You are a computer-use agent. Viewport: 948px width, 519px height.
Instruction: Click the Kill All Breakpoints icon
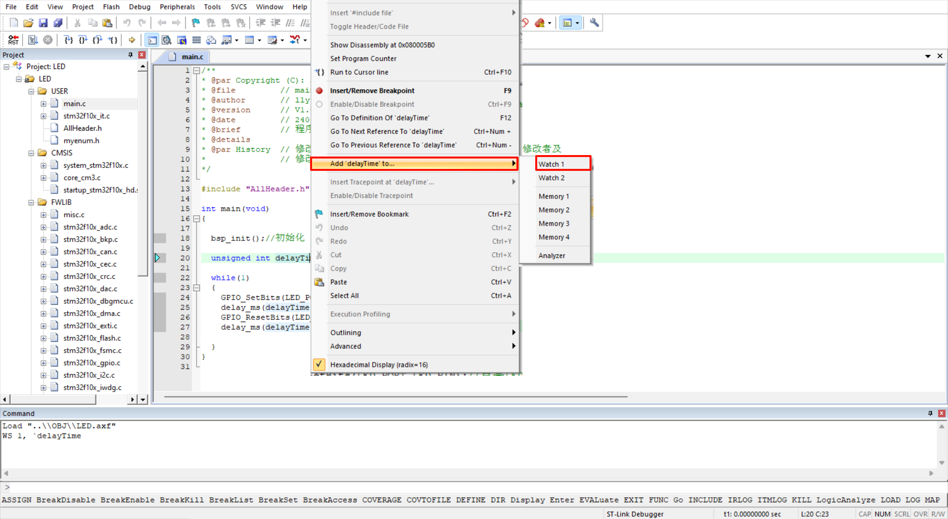pyautogui.click(x=540, y=23)
